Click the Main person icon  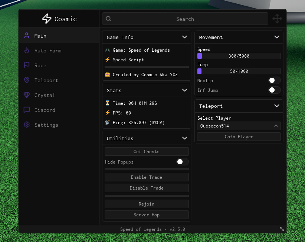27,35
